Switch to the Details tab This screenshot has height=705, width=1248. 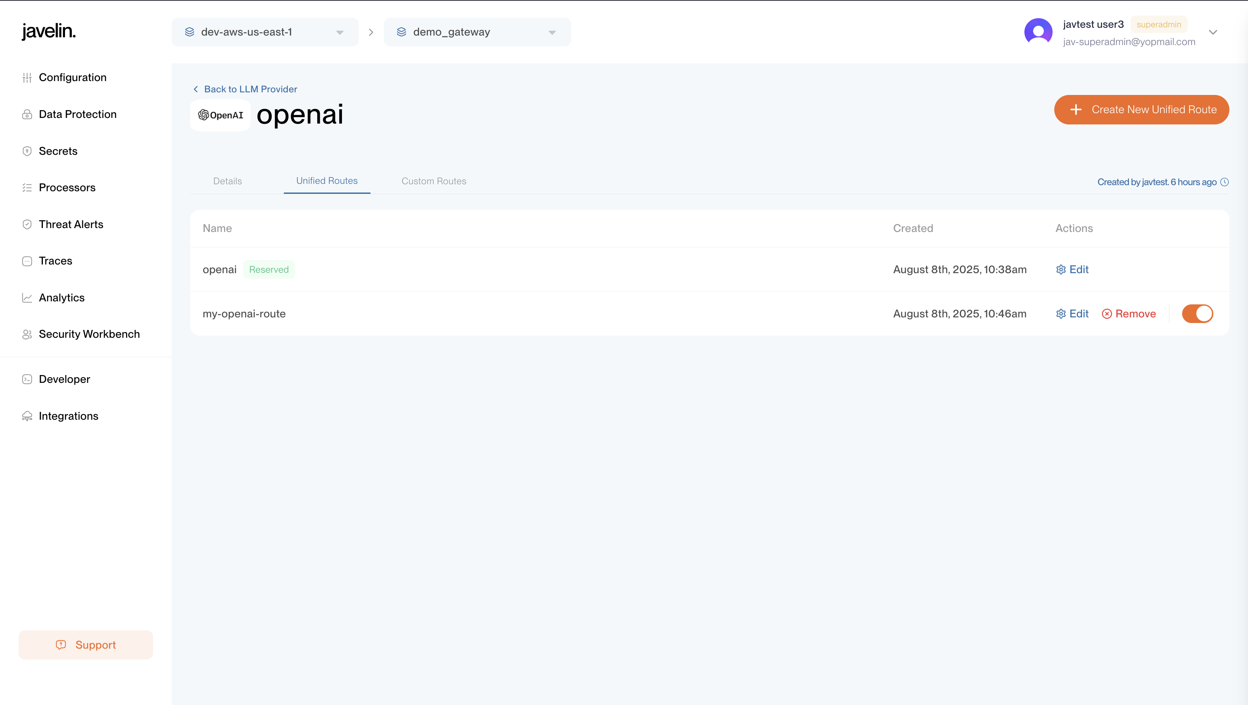pyautogui.click(x=227, y=181)
